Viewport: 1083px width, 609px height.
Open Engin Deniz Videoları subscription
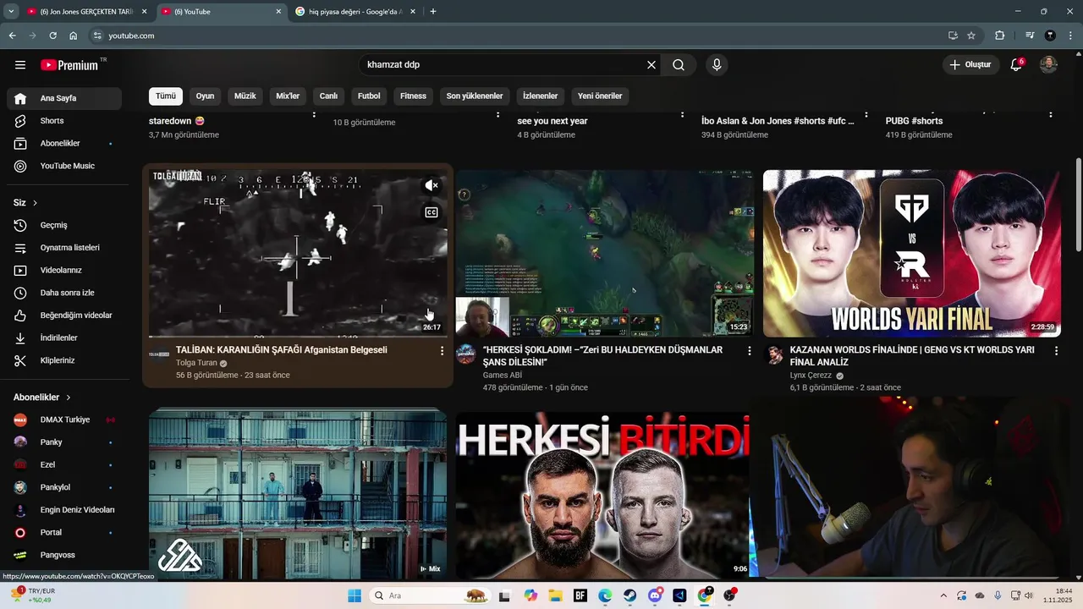click(64, 510)
